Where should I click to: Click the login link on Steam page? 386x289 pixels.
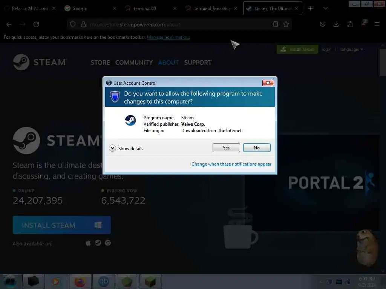coord(326,49)
